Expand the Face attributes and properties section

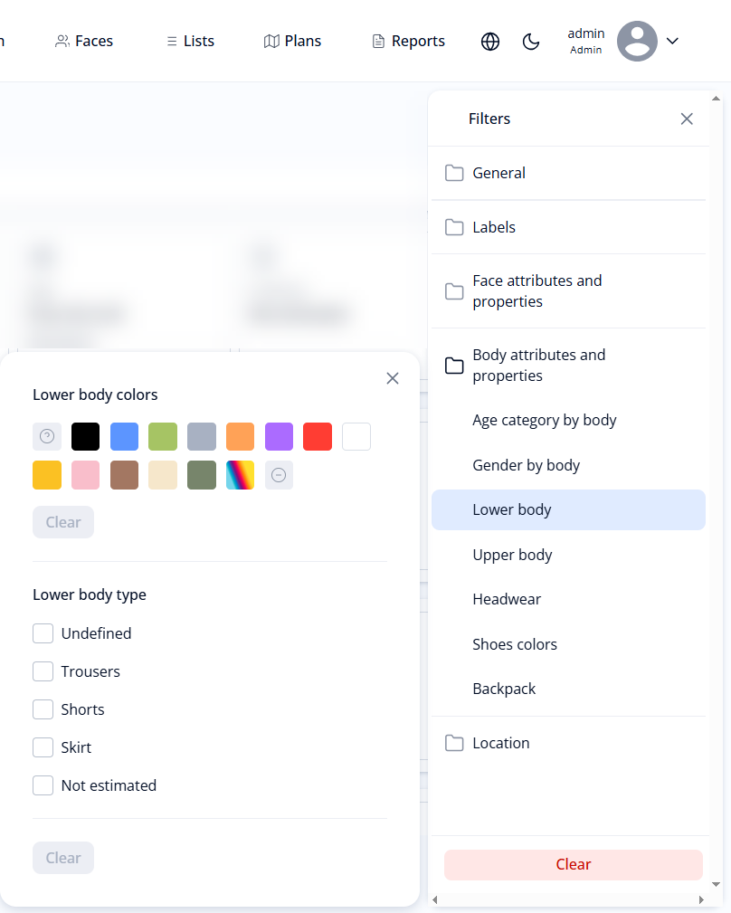click(537, 290)
